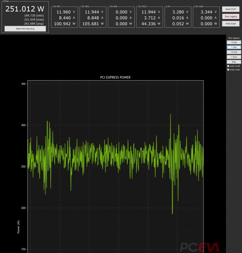Screen dimensions: 242x253
Task: Toggle the Auto scroll checkbox
Action: point(228,66)
